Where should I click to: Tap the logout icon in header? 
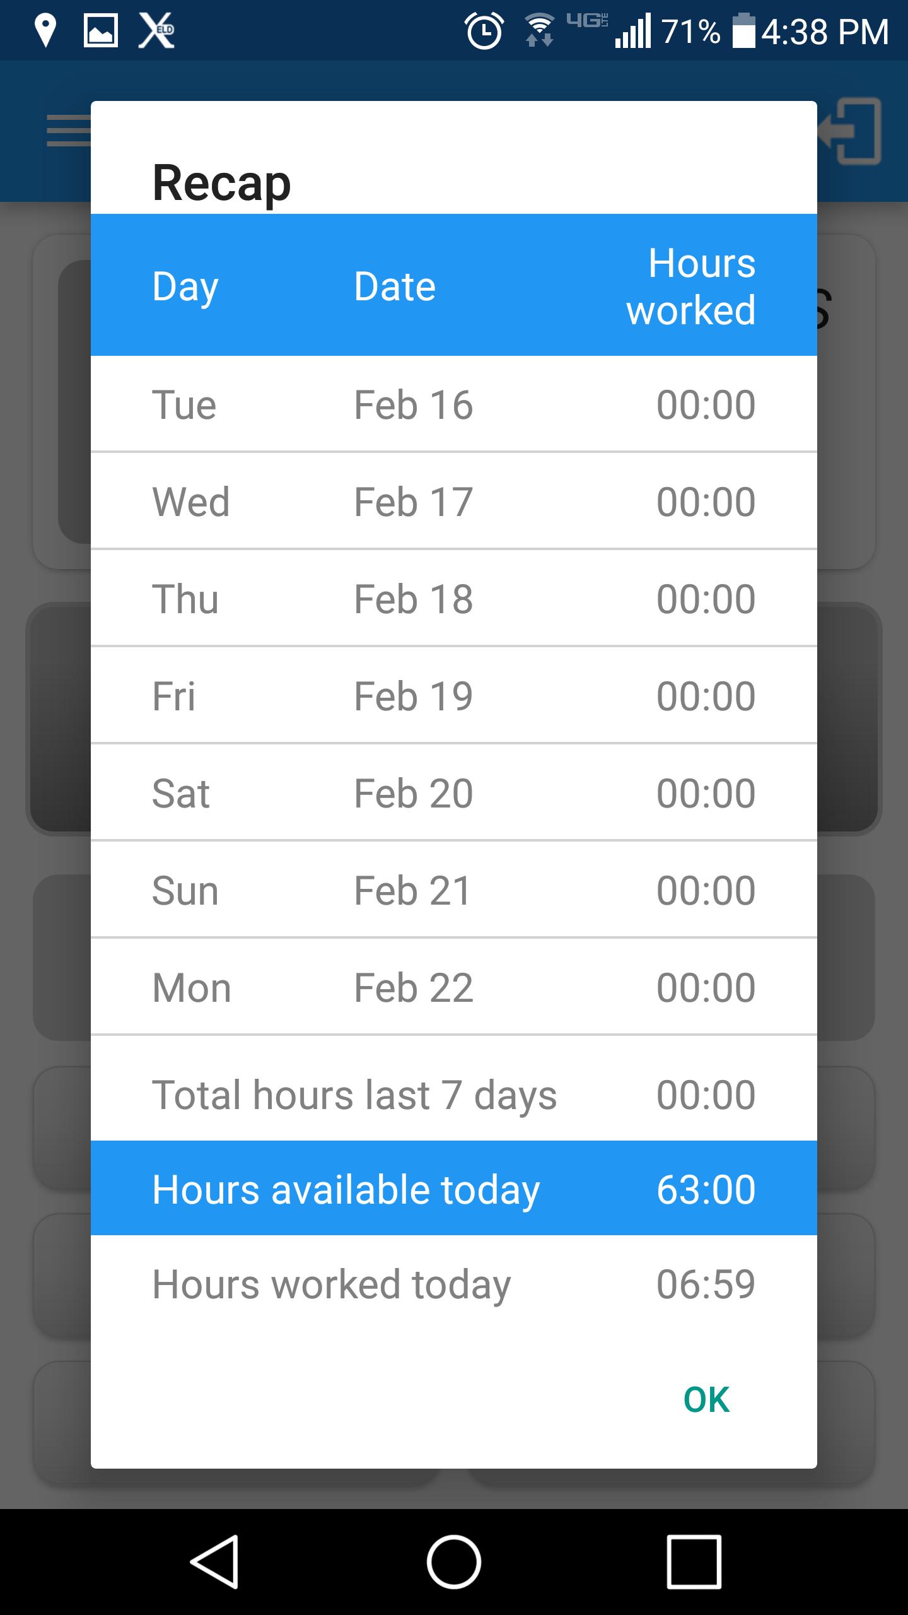pos(851,131)
